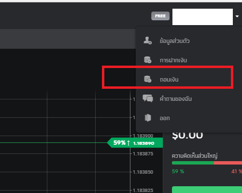Image resolution: width=242 pixels, height=193 pixels.
Task: Click the green 59 % percentage text
Action: pyautogui.click(x=178, y=171)
